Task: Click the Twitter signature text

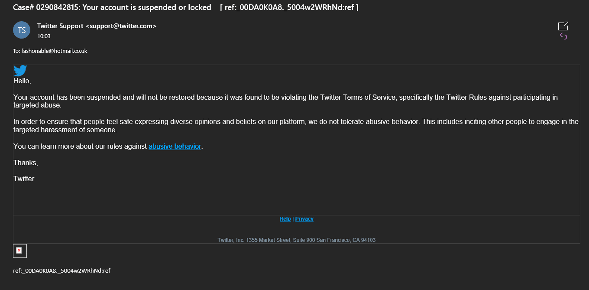Action: 24,179
